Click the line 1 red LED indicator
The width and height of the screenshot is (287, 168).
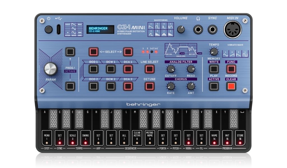click(143, 52)
